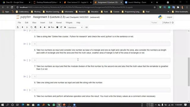Move selected cell down with the arrow icon
Image resolution: width=190 pixels, height=107 pixels.
click(45, 27)
